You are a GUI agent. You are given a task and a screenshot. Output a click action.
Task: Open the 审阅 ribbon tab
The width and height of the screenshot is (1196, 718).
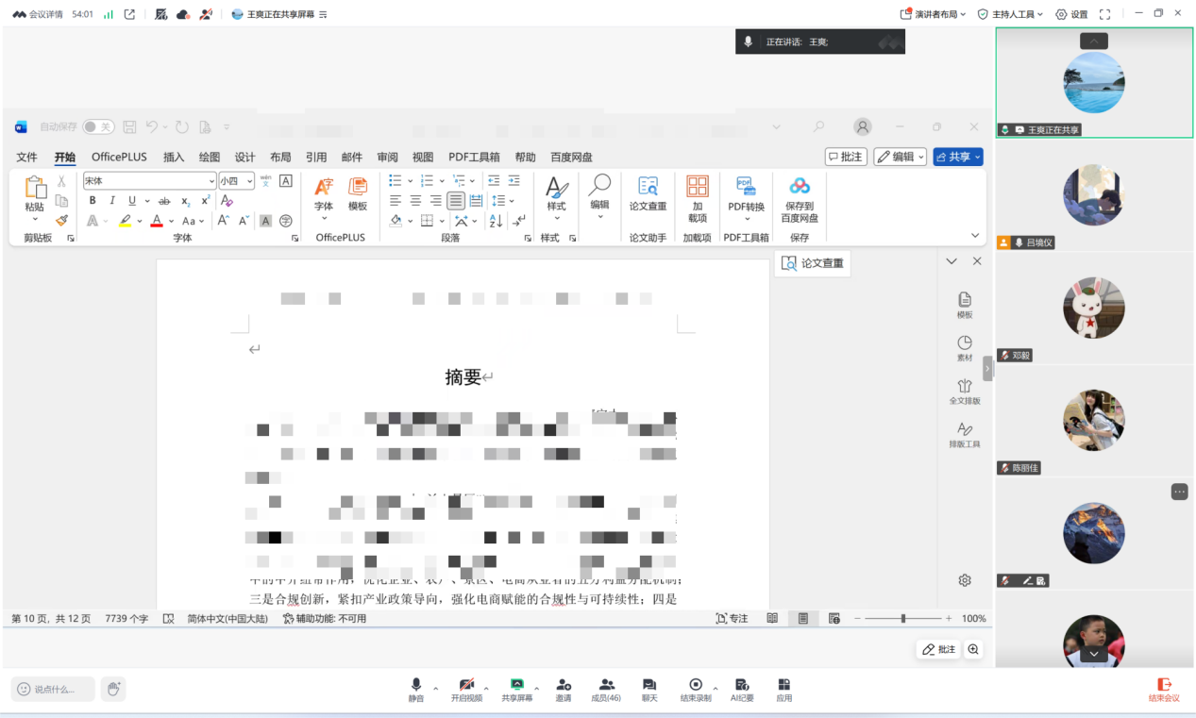click(x=387, y=158)
